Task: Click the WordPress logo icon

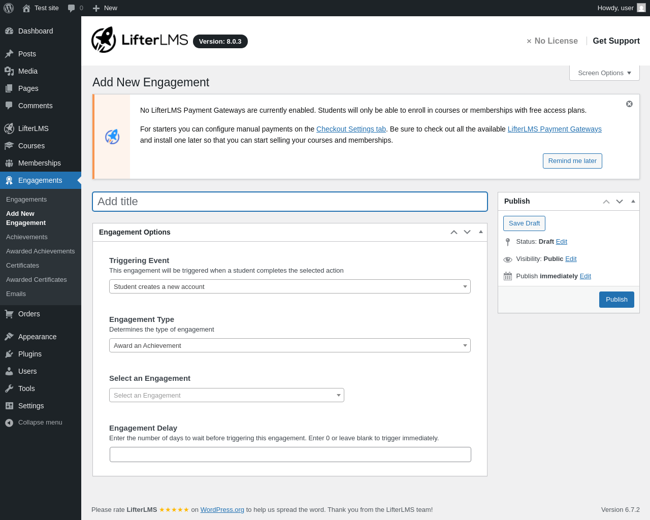Action: coord(9,8)
